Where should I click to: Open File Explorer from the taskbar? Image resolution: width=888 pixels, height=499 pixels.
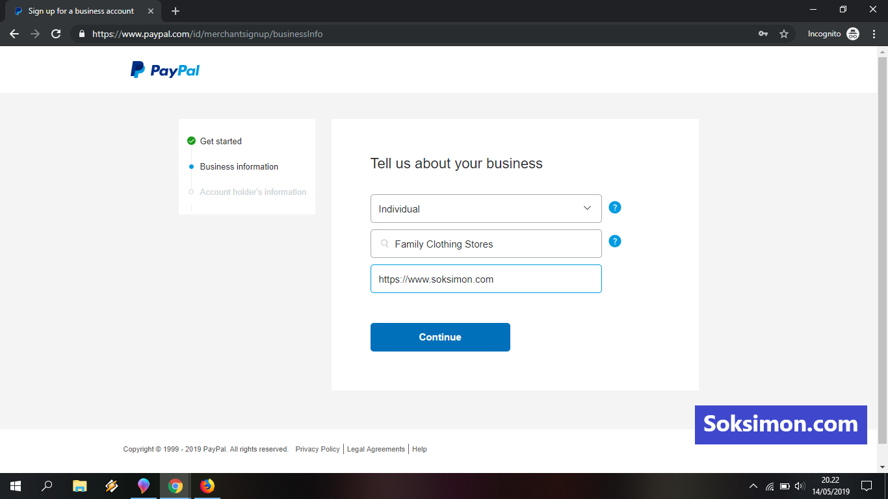click(79, 486)
